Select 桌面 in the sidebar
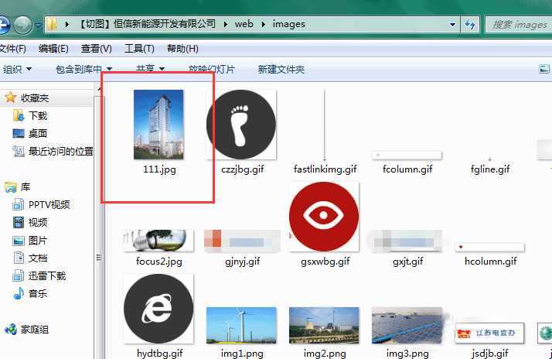Screen dimensions: 552x359 (38, 134)
